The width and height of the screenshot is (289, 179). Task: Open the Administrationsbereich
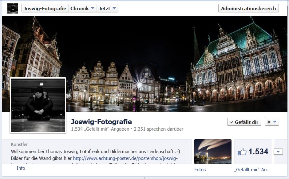click(248, 9)
